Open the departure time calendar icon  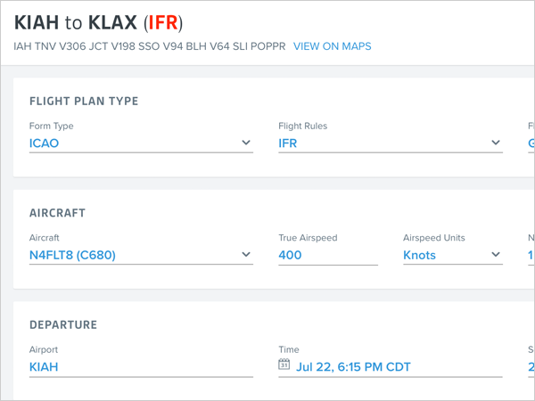pos(284,365)
